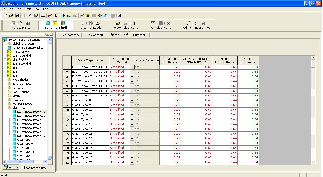
Task: Open Specification Method dropdown for row 1
Action: (x=132, y=67)
